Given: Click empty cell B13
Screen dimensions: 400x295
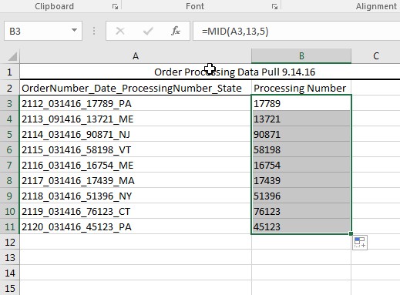Looking at the screenshot, I should [x=301, y=257].
